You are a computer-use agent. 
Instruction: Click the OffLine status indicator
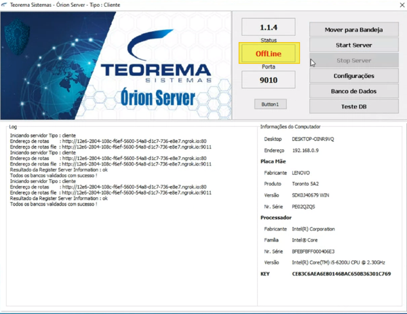(269, 54)
